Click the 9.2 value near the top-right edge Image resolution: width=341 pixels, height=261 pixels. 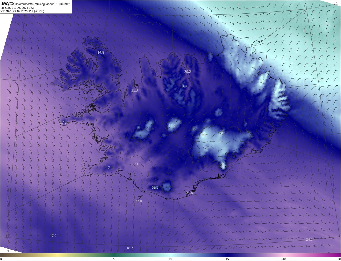click(326, 24)
